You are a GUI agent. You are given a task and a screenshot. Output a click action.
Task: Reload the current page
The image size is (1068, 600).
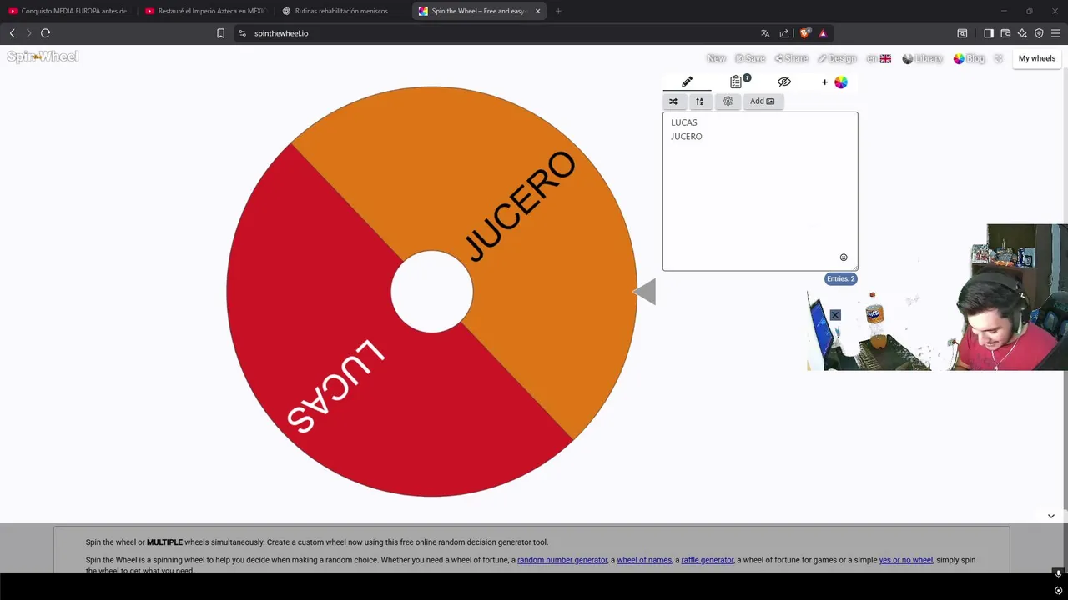click(x=46, y=33)
